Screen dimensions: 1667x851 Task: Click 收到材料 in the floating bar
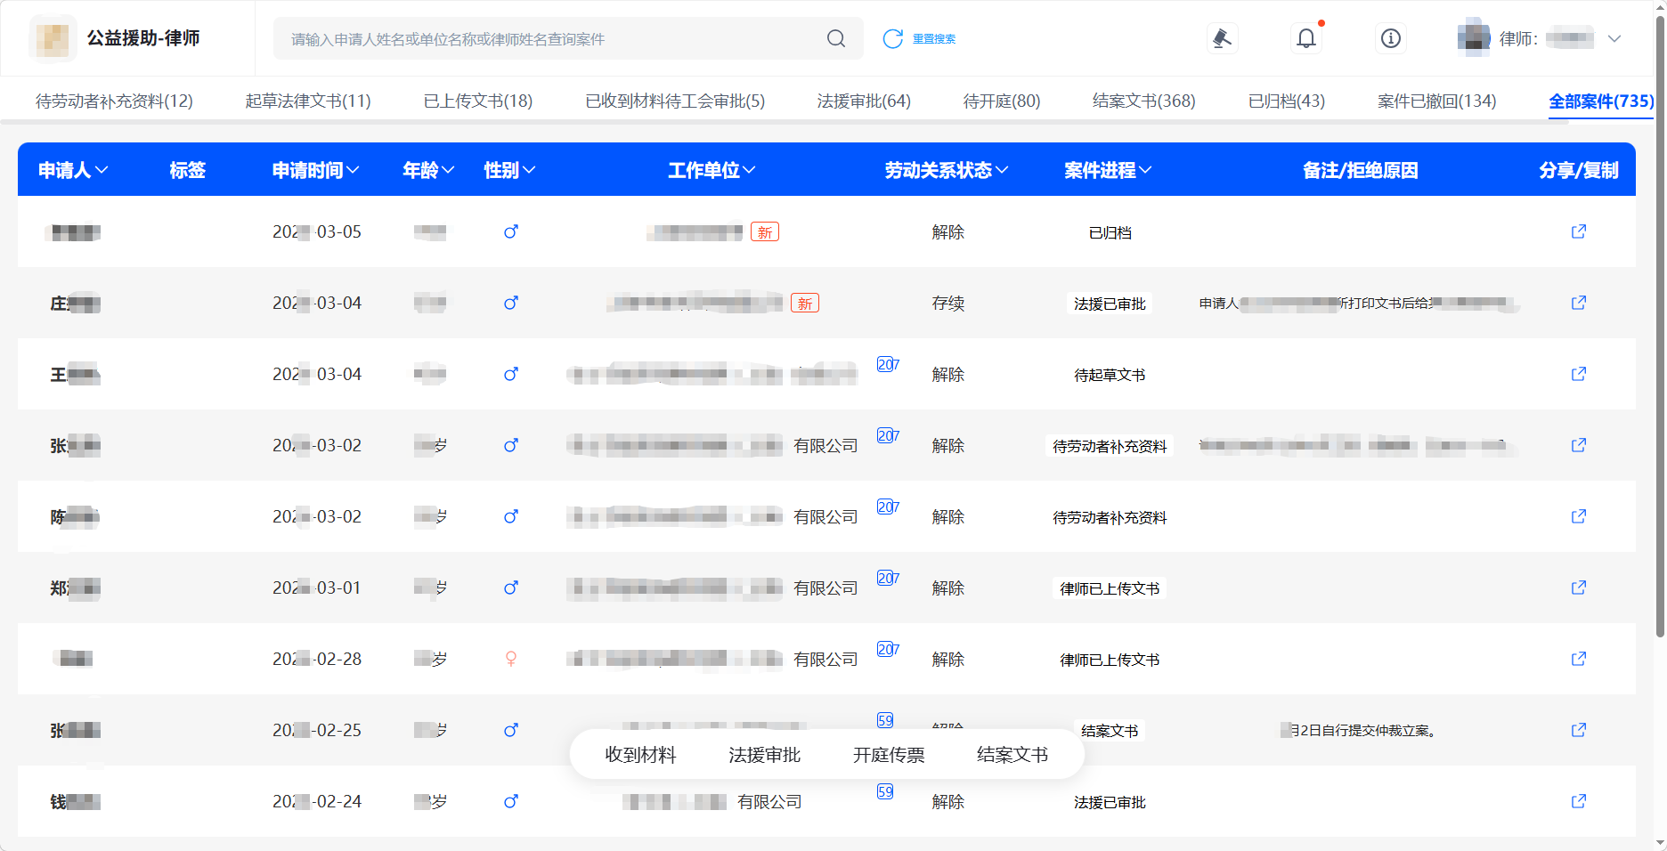640,755
